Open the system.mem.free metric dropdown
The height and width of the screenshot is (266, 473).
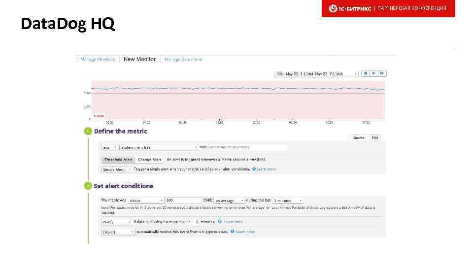tap(159, 147)
